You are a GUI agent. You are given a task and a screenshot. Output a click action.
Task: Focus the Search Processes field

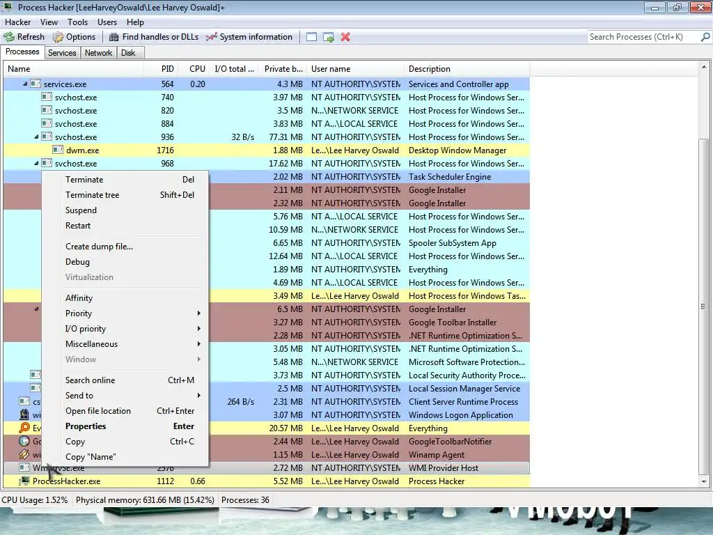[x=643, y=37]
